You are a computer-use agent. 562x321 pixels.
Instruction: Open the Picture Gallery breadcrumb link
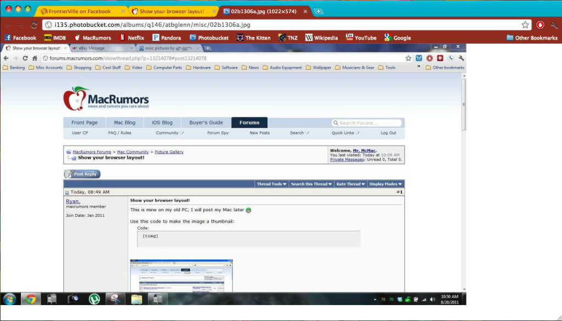[x=169, y=152]
